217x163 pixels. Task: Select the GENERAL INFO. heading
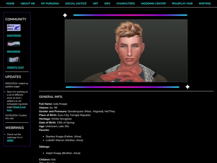[51, 97]
